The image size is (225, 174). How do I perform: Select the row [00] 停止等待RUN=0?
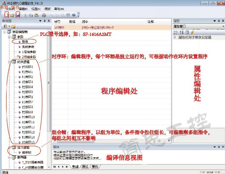point(112,27)
